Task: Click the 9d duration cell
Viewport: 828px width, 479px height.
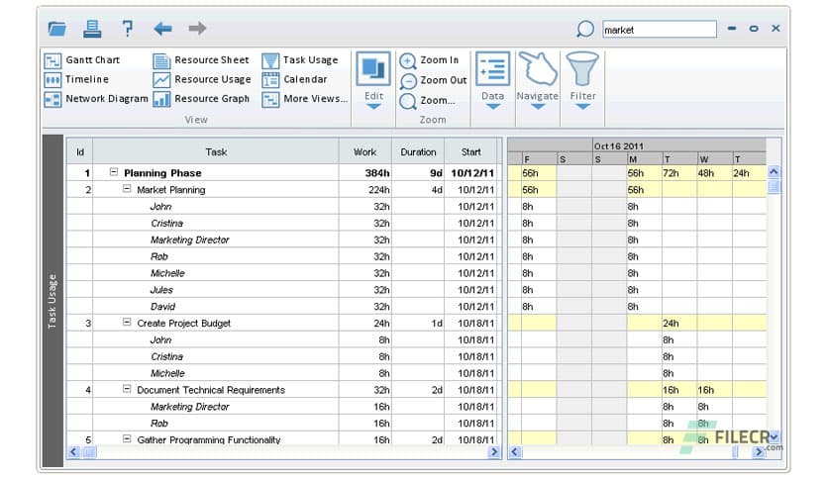Action: tap(418, 173)
